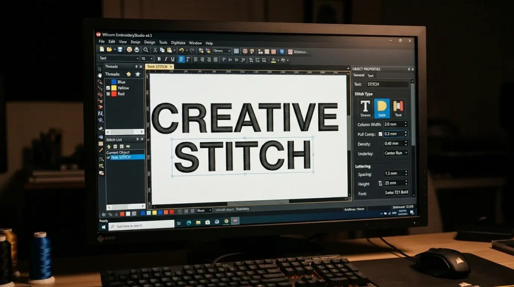Viewport: 514px width, 287px height.
Task: Select the Cut scissors icon
Action: click(x=155, y=50)
